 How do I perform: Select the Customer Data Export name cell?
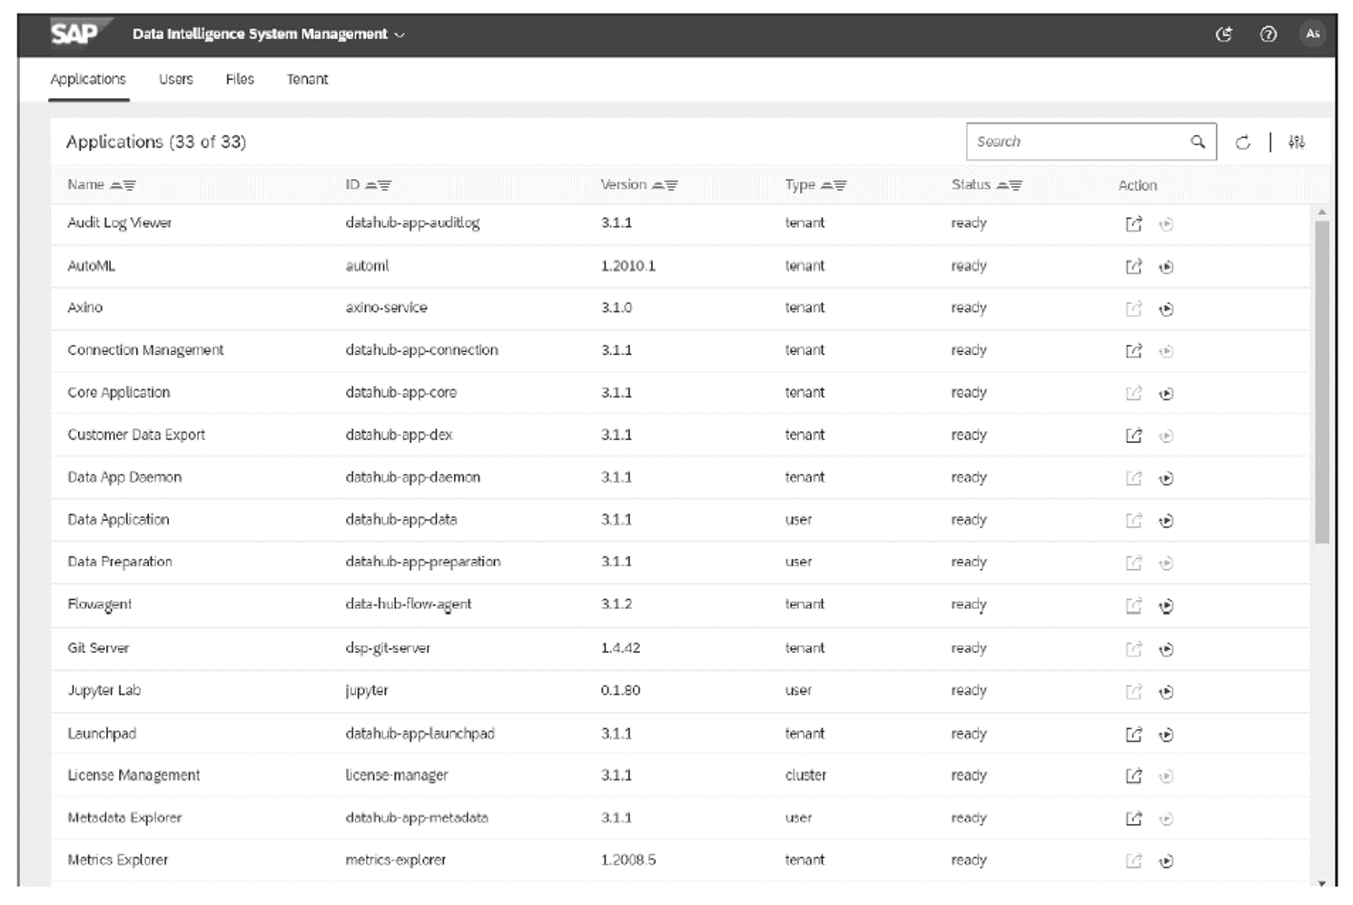[136, 435]
